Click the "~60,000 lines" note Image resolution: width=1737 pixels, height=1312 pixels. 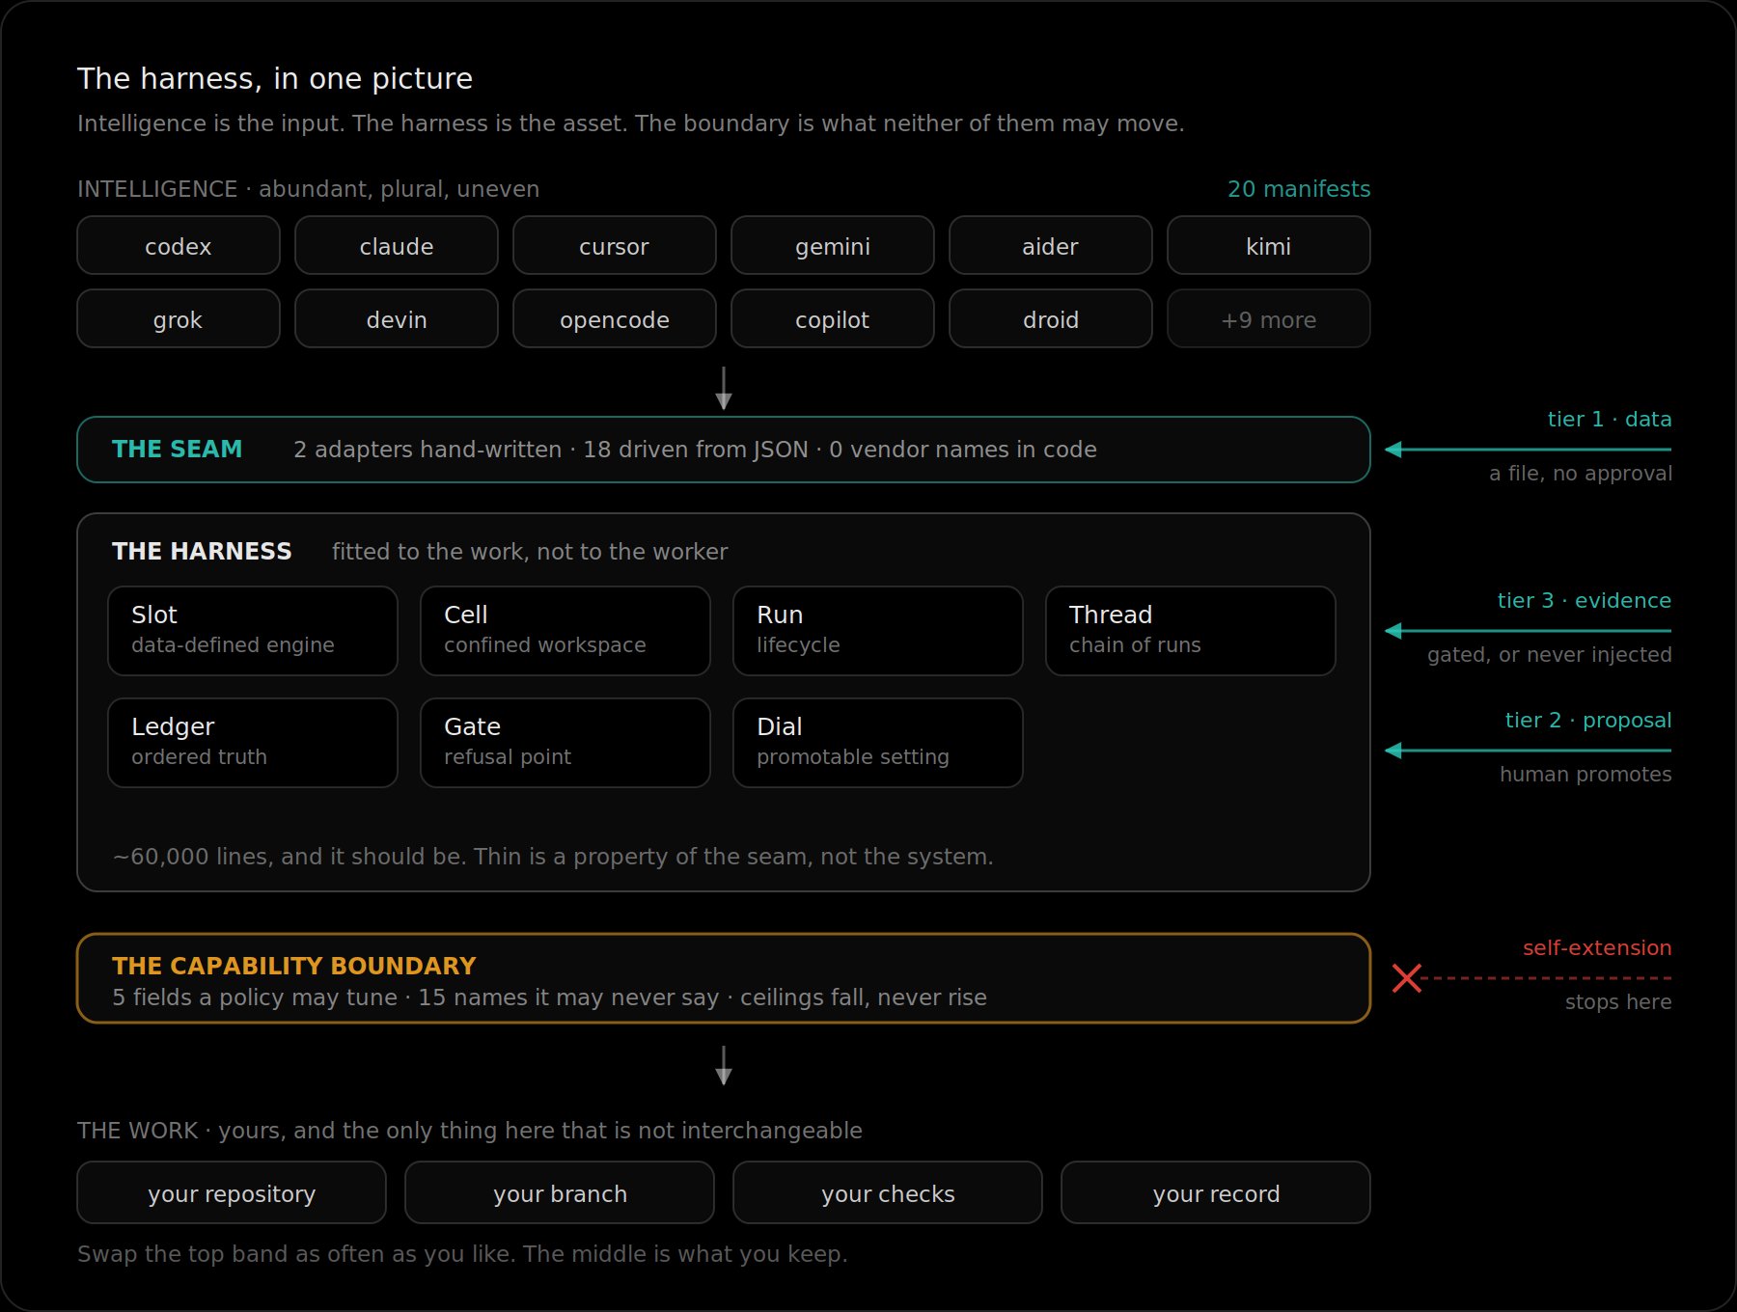click(553, 857)
